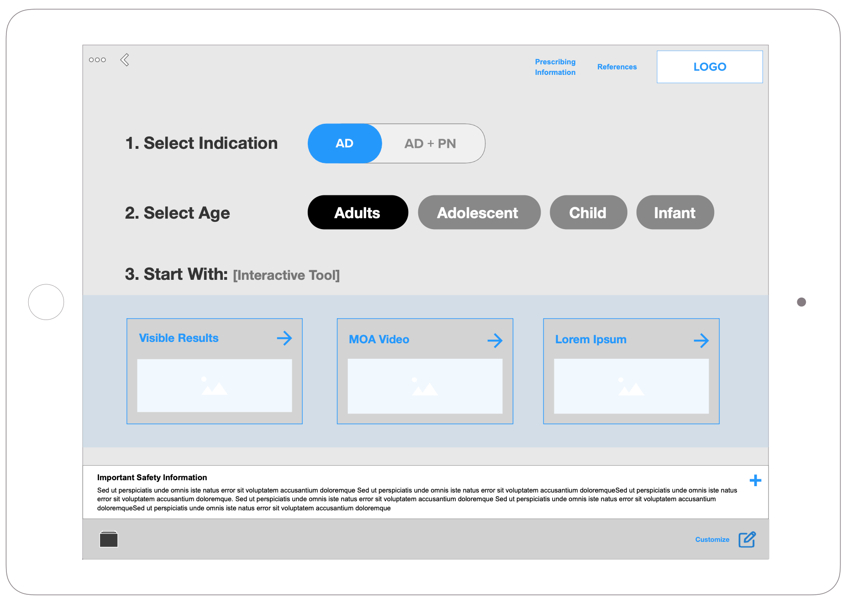Image resolution: width=852 pixels, height=598 pixels.
Task: Open the References link
Action: click(617, 67)
